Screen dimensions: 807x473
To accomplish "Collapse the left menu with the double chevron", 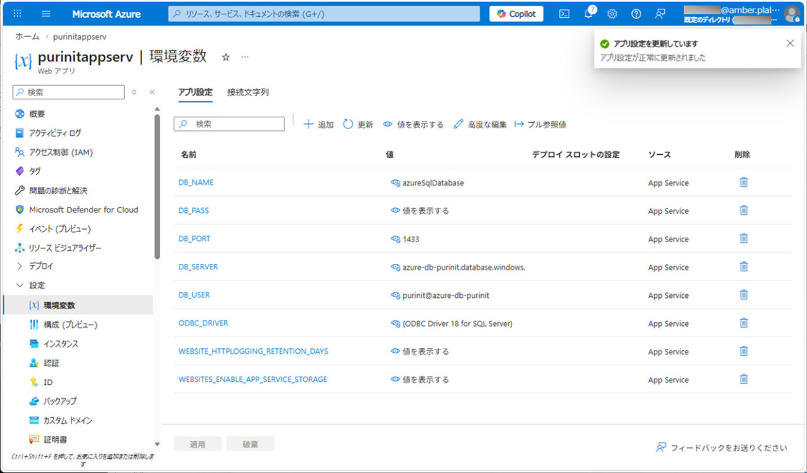I will click(151, 91).
